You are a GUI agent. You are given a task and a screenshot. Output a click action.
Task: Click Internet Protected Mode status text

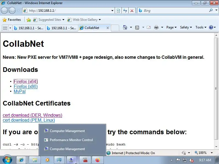(133, 153)
